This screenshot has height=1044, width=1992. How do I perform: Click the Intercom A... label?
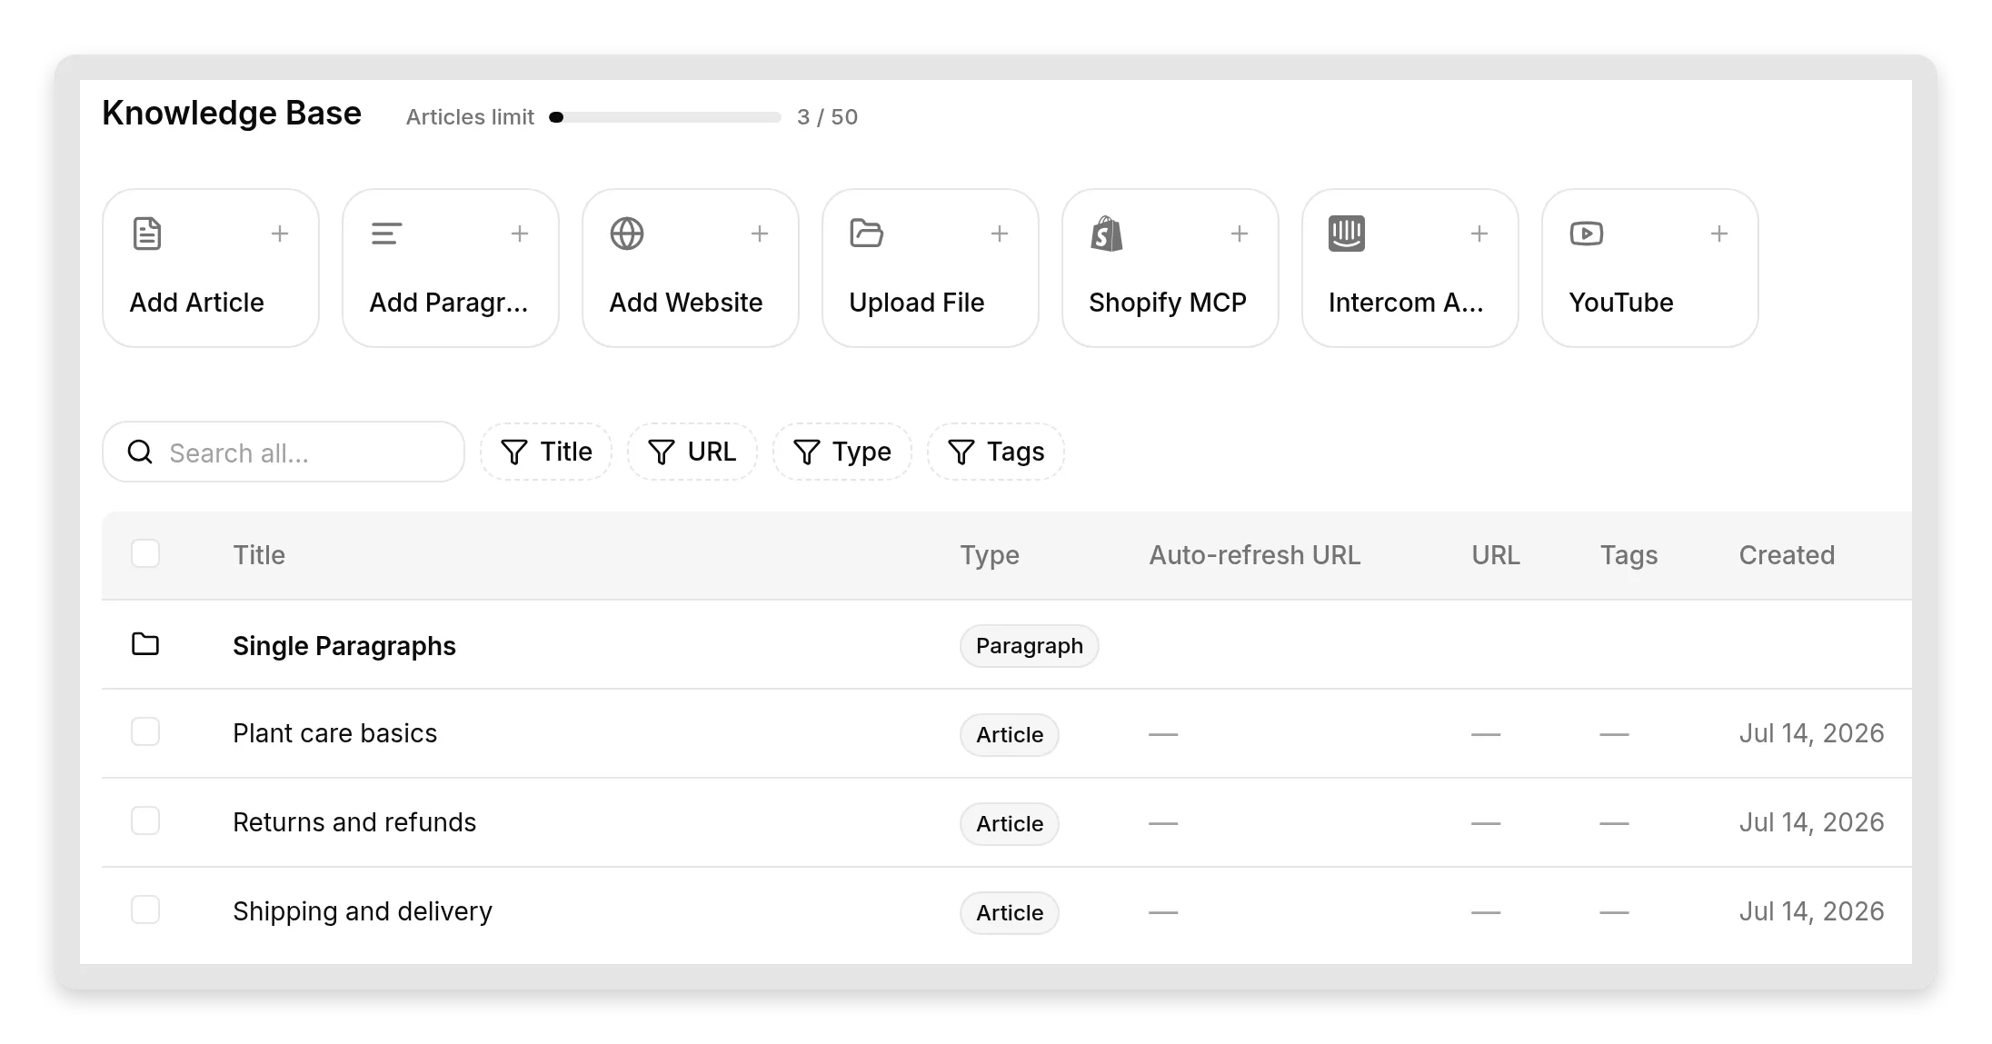point(1406,303)
